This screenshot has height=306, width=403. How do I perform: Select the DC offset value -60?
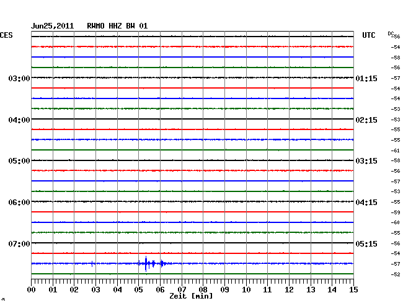tap(396, 222)
